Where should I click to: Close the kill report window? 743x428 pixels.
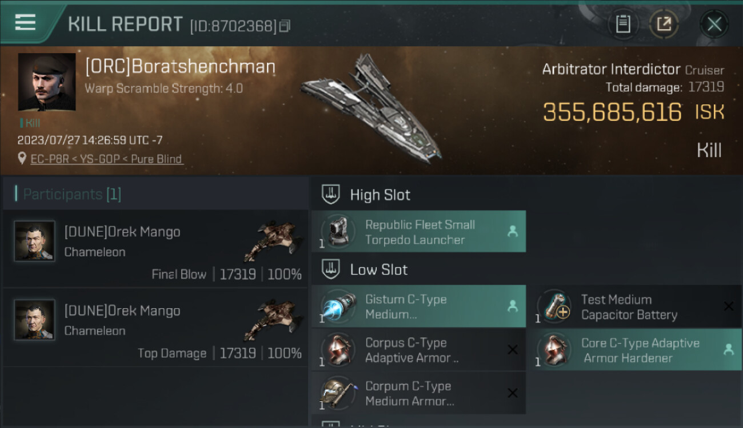point(714,24)
